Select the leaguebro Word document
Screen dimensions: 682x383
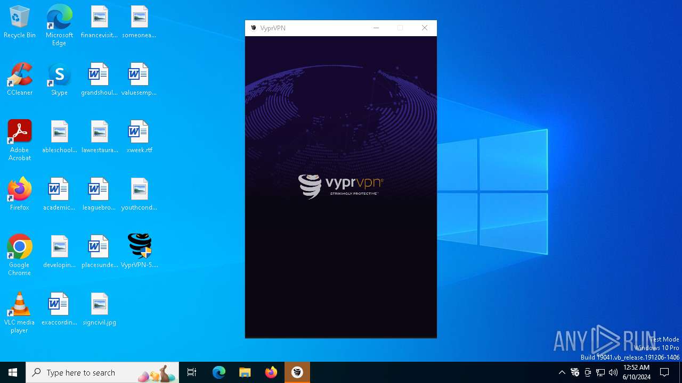(99, 195)
